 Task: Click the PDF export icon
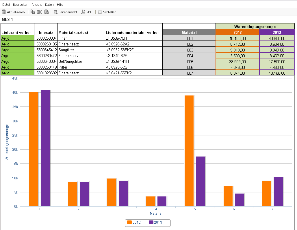(x=83, y=12)
